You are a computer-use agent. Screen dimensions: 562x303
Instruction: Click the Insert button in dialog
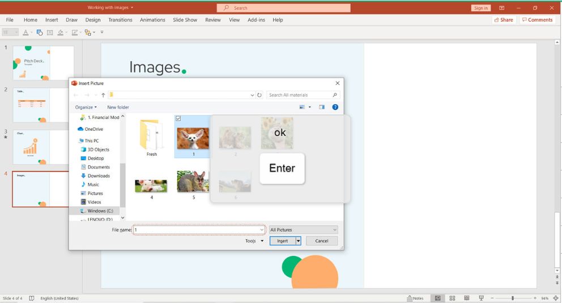pos(283,241)
